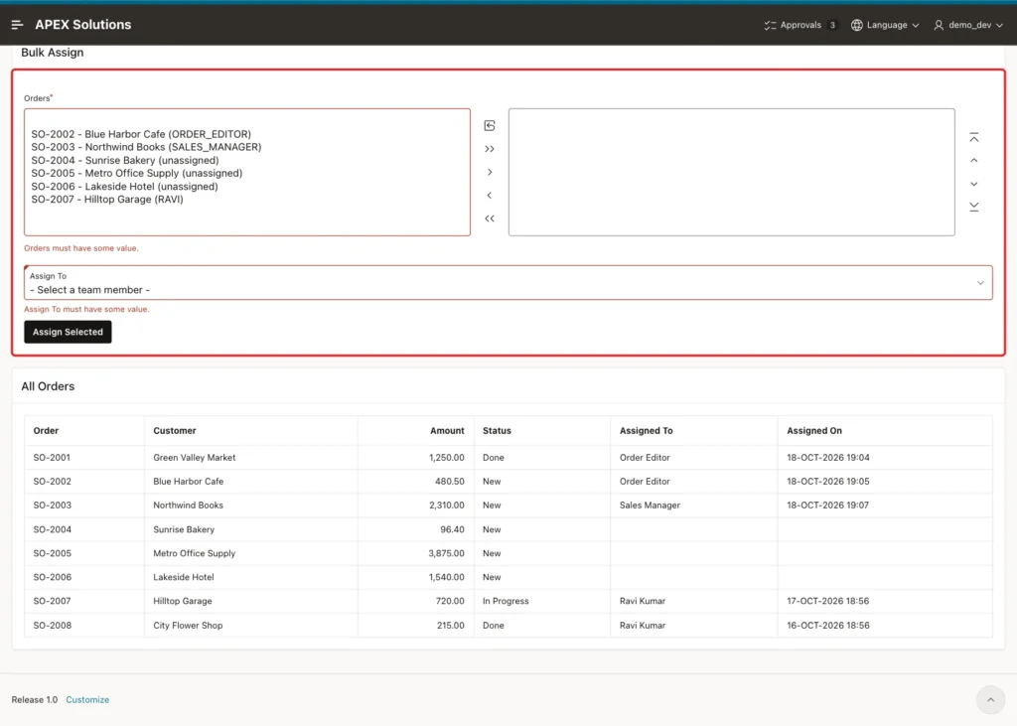Image resolution: width=1017 pixels, height=726 pixels.
Task: Click the In Progress status cell
Action: [x=506, y=601]
